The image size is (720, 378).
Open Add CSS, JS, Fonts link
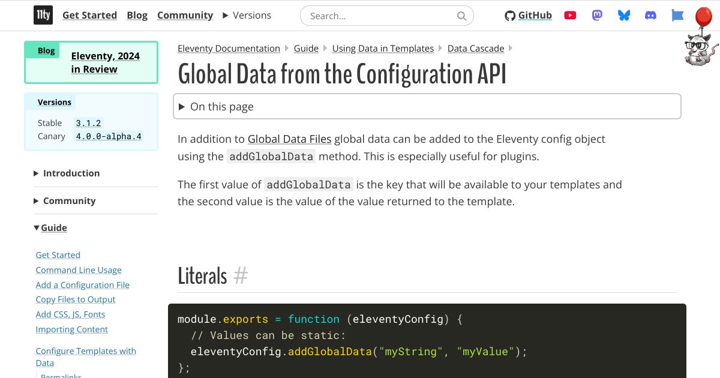pos(70,314)
